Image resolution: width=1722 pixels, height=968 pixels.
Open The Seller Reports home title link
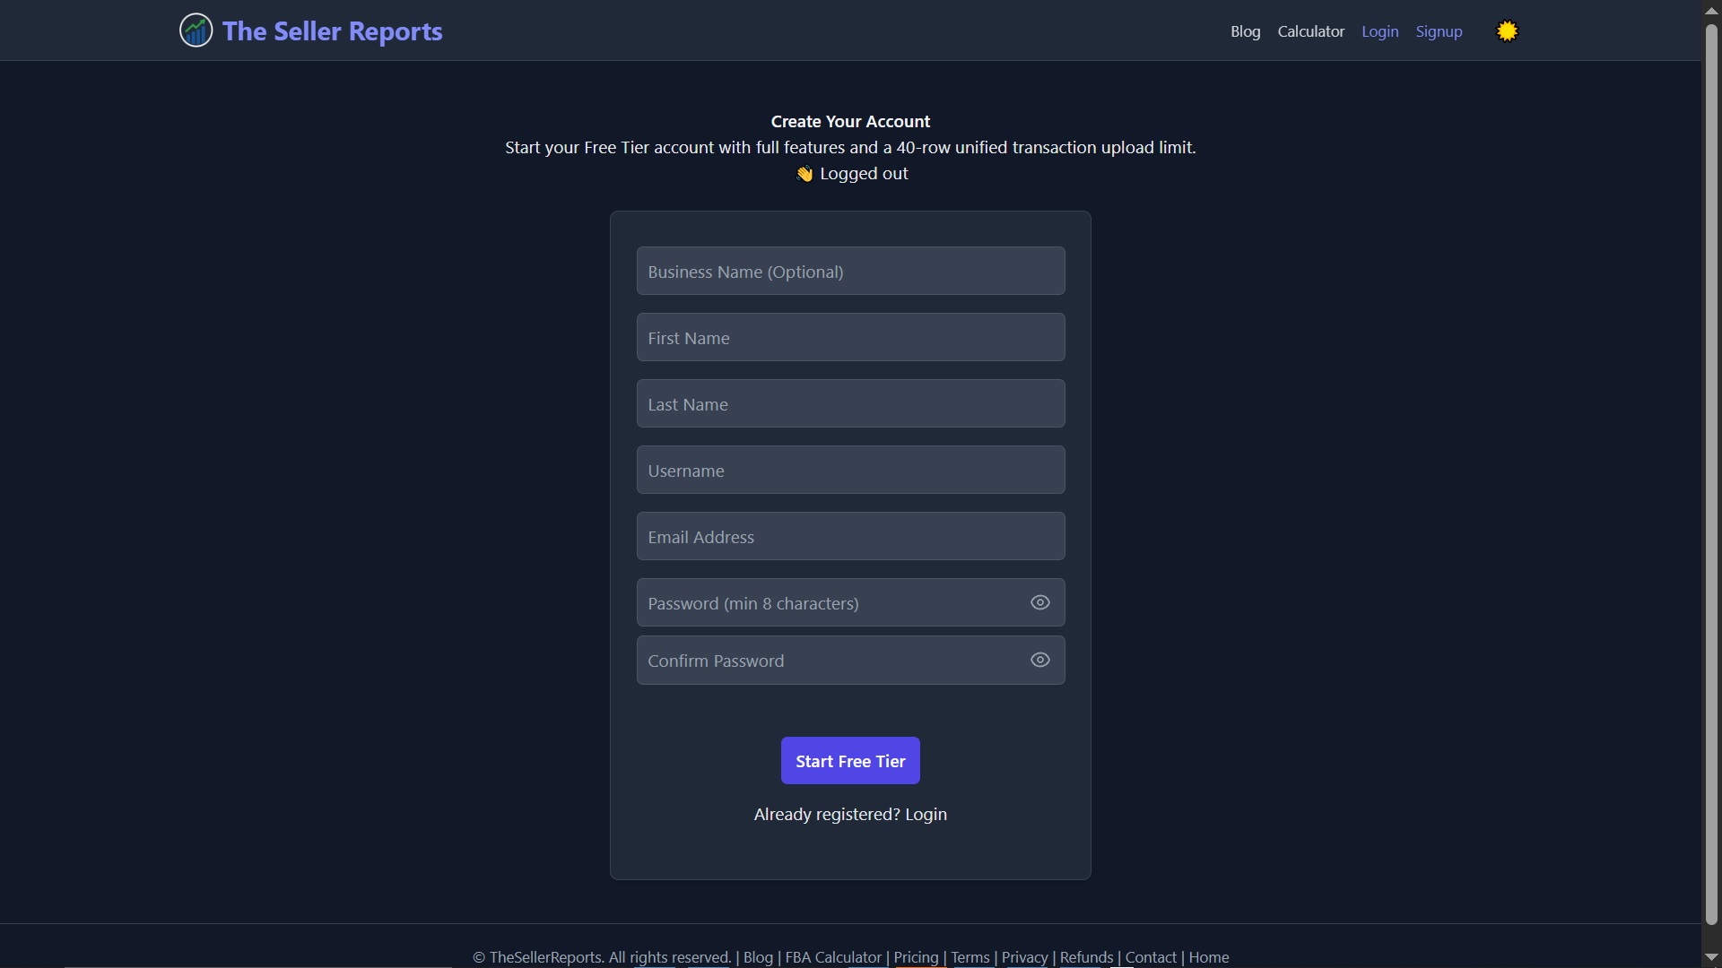(x=332, y=31)
